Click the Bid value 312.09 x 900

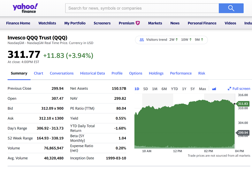pos(52,108)
